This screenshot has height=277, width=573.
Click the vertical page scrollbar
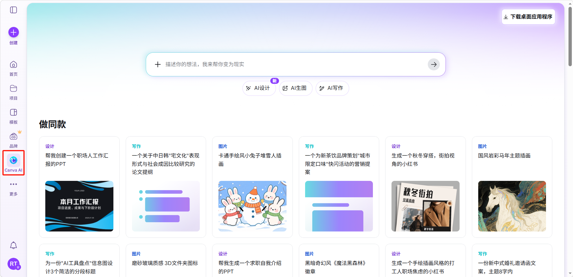click(570, 36)
